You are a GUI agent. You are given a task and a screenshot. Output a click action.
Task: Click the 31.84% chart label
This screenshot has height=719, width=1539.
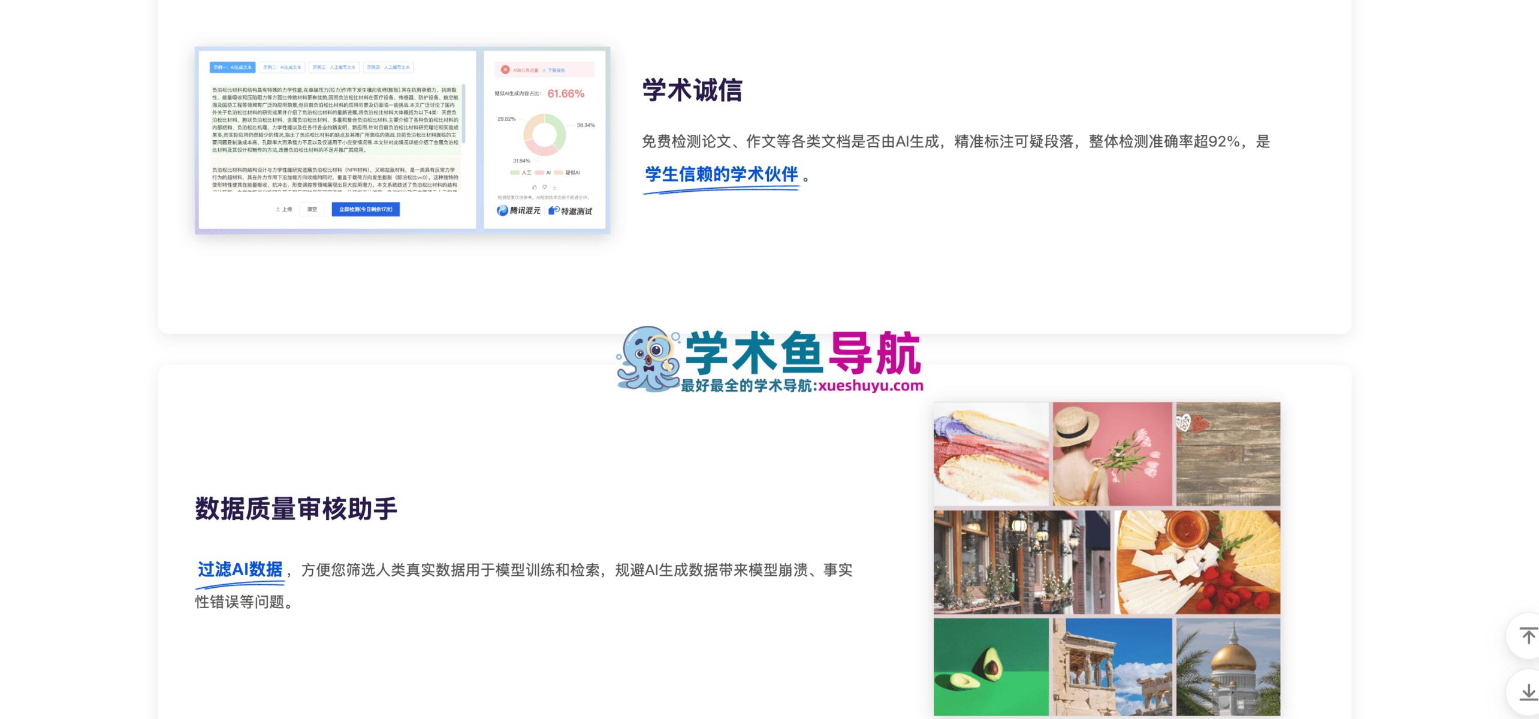tap(521, 161)
